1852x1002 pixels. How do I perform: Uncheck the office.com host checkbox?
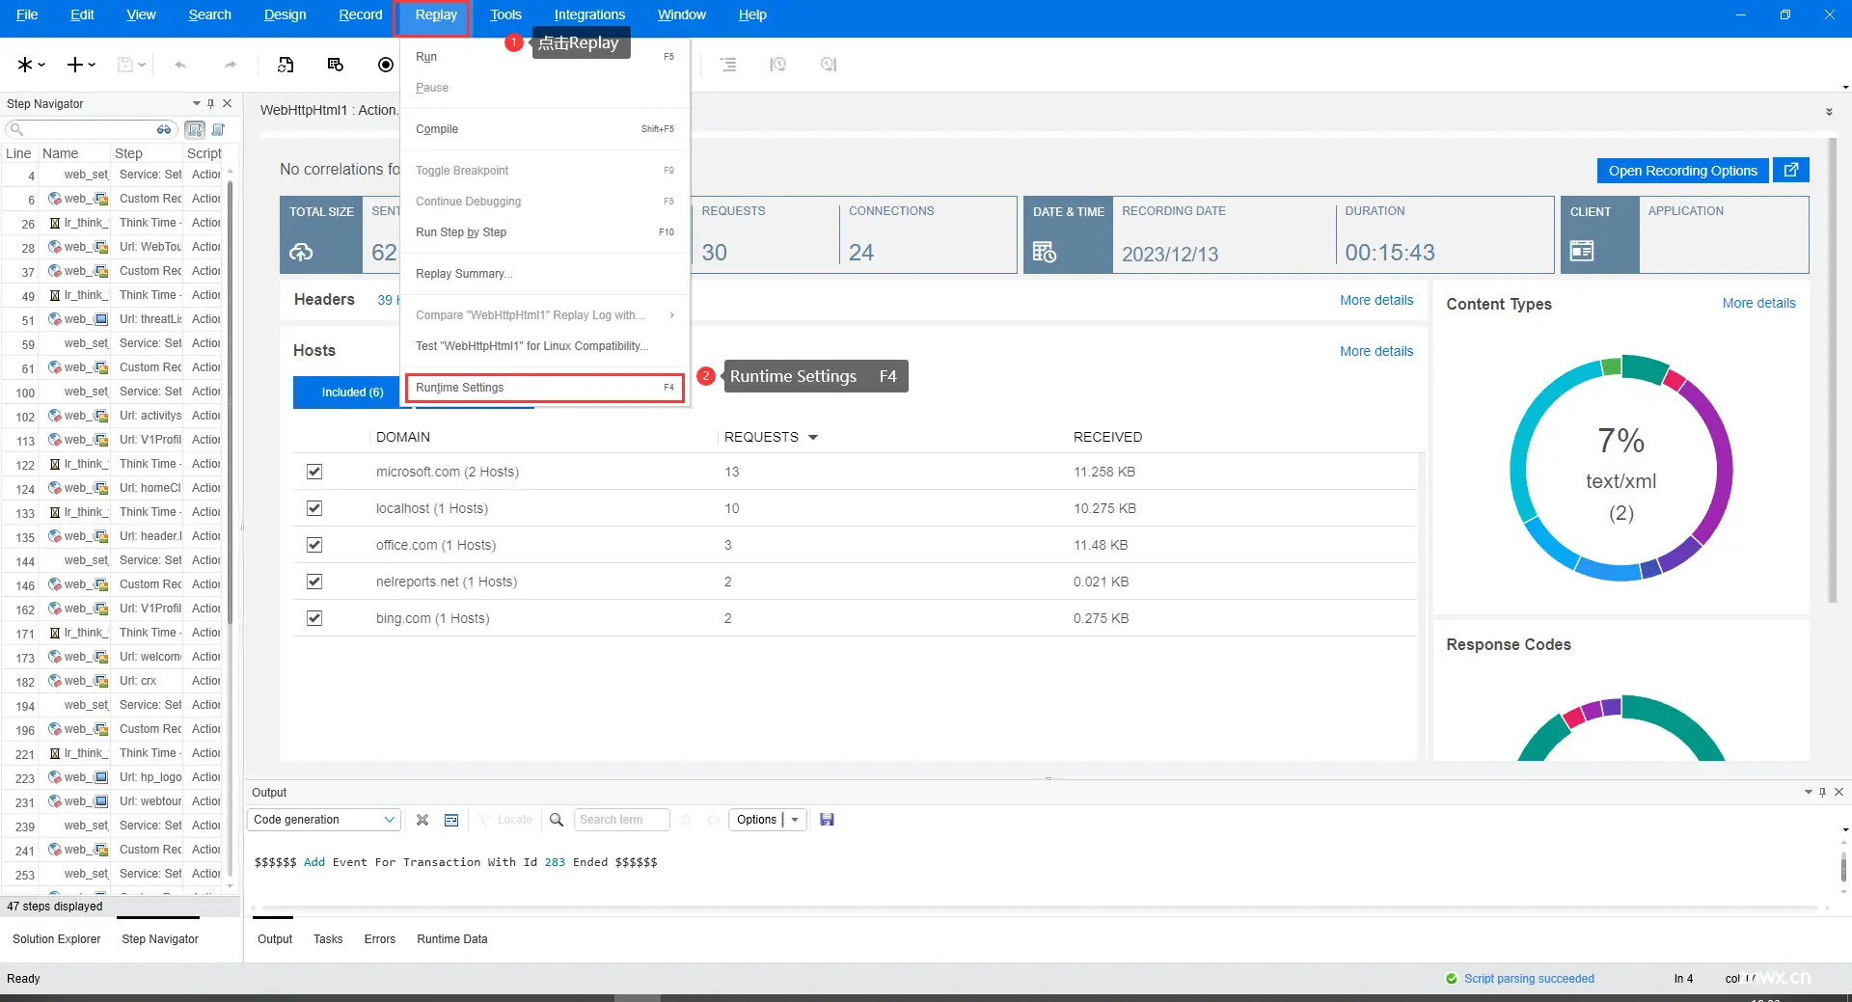[x=314, y=545]
